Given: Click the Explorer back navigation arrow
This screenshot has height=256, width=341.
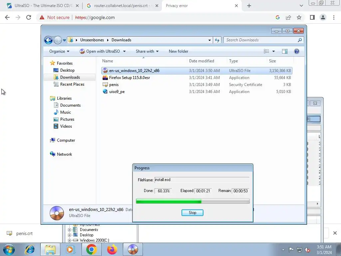Looking at the screenshot, I should [48, 40].
